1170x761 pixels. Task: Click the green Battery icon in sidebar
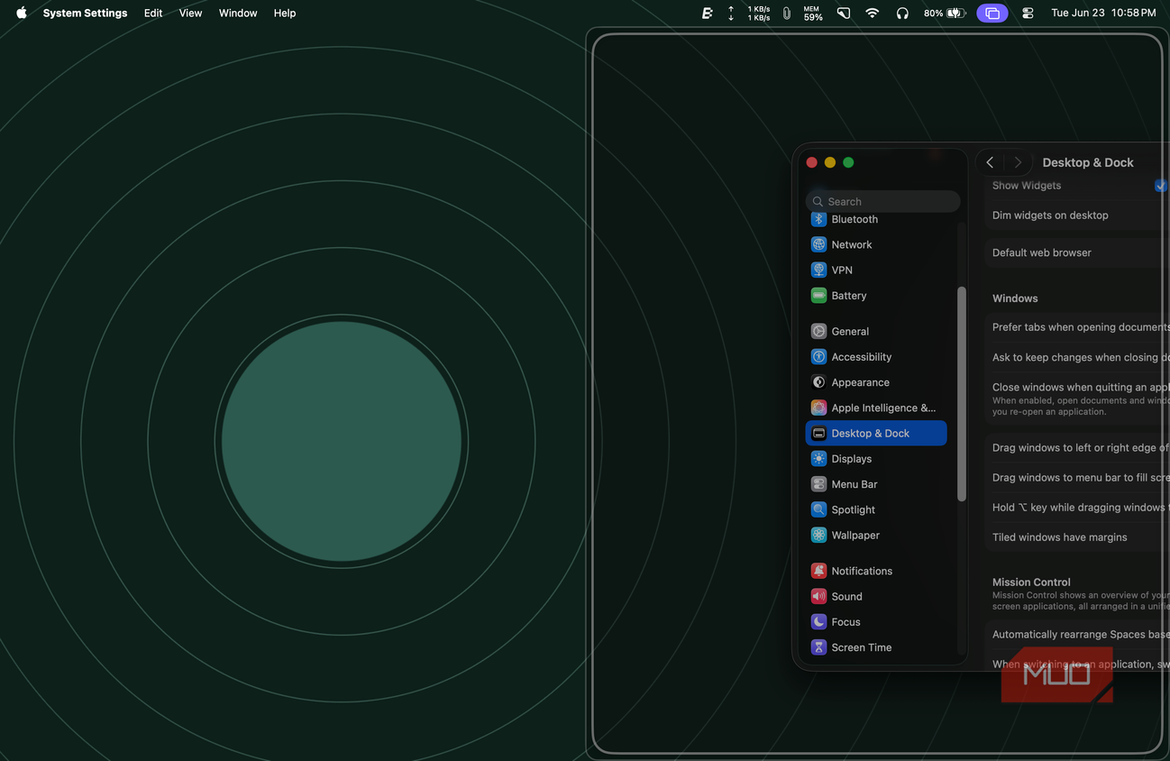pos(818,295)
